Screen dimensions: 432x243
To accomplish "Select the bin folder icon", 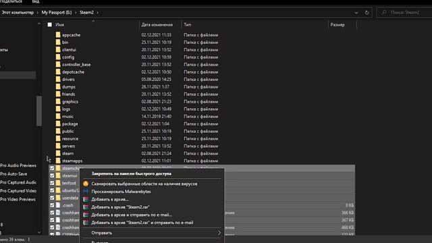I will coord(58,42).
